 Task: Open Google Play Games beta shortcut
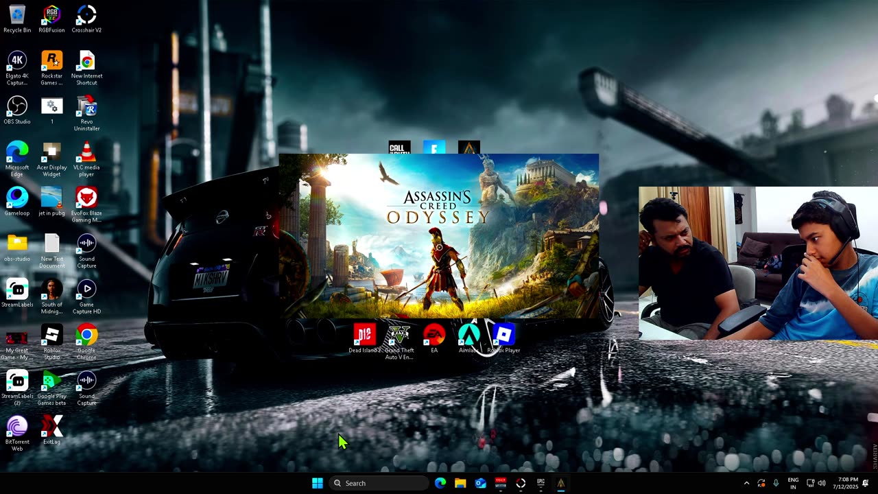tap(51, 388)
